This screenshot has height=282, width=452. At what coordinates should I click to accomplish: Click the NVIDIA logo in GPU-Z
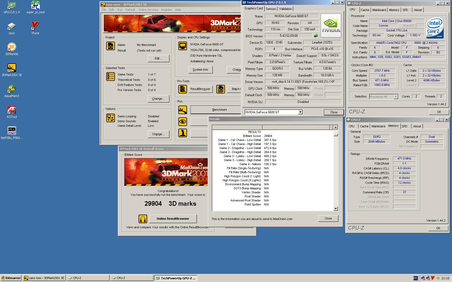click(x=331, y=26)
